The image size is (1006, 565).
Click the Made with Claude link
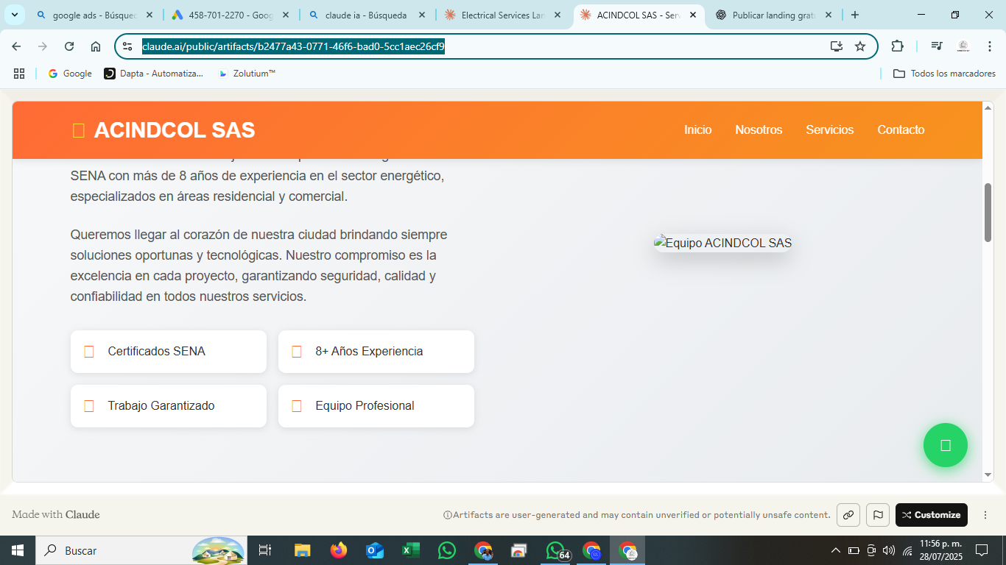[56, 514]
